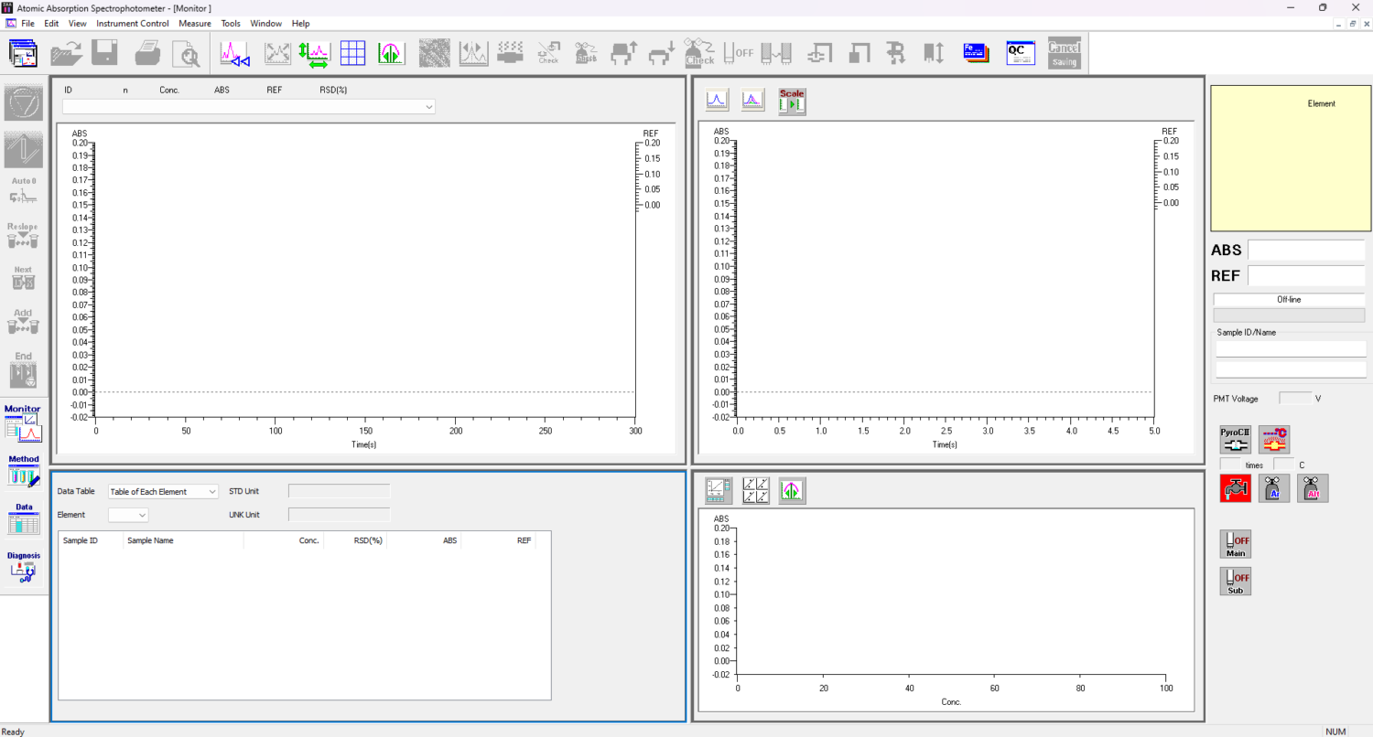Open the Window menu
This screenshot has height=737, width=1373.
tap(266, 23)
